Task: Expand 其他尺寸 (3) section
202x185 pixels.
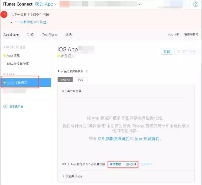Action: 72,177
